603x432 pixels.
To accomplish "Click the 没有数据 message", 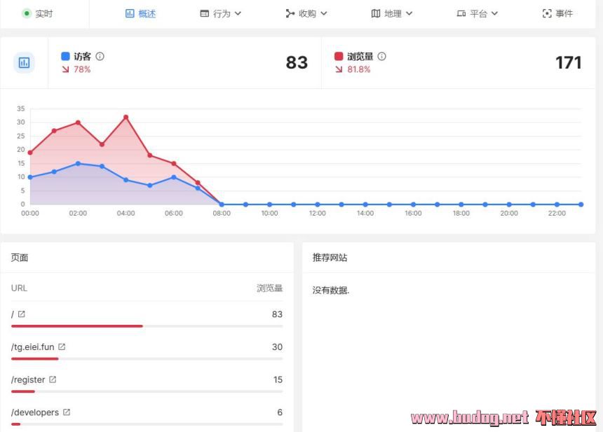I will (x=331, y=291).
